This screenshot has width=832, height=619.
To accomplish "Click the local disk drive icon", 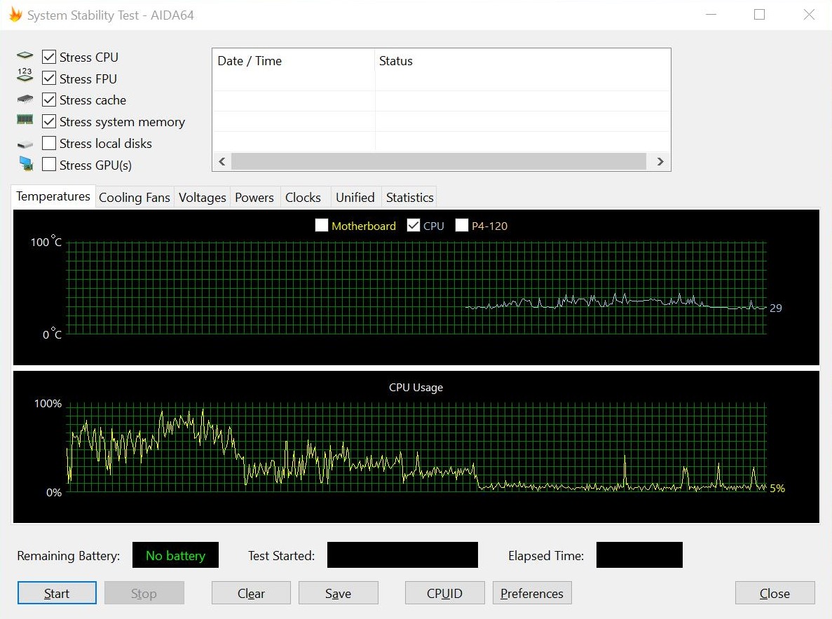I will click(25, 144).
